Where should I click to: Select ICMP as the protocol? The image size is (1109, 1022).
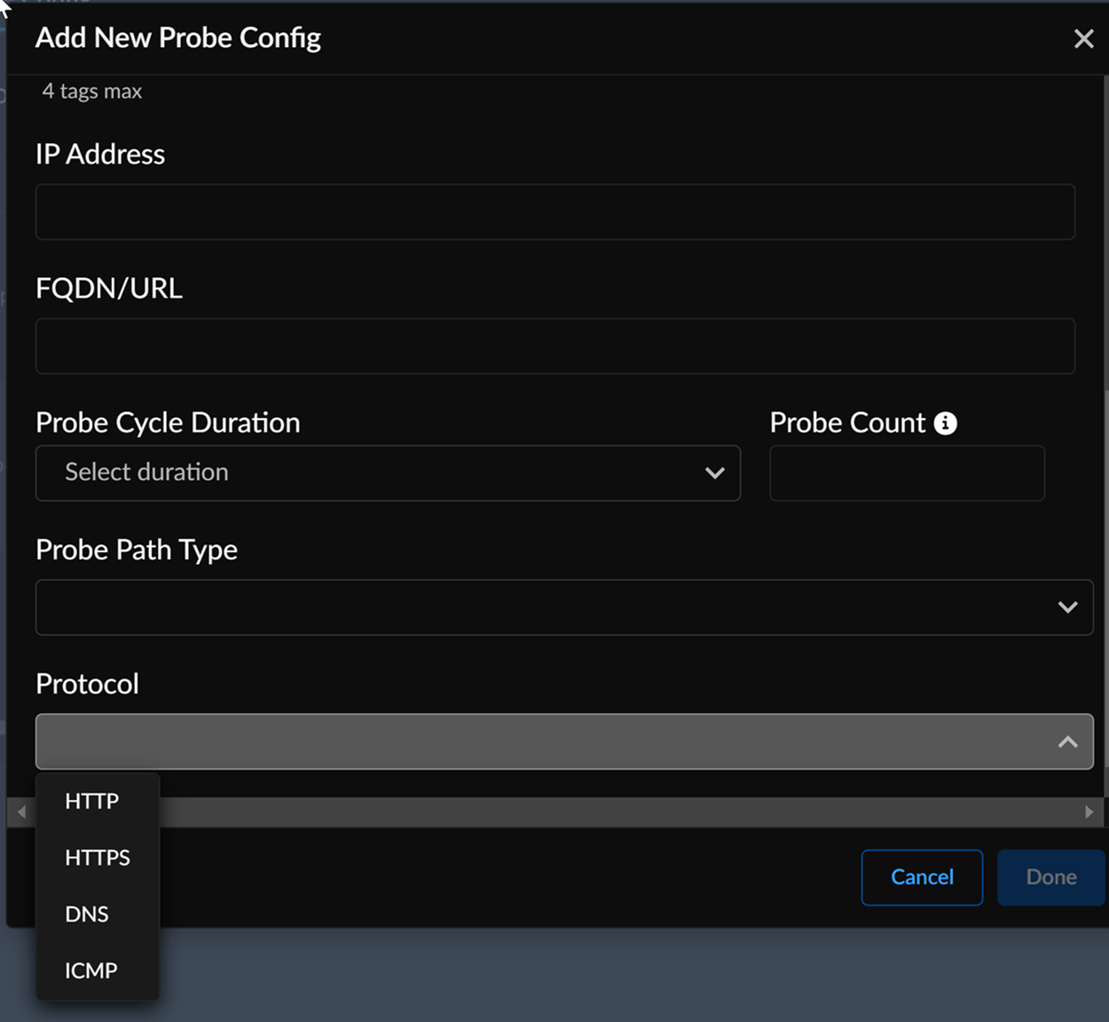(x=91, y=971)
